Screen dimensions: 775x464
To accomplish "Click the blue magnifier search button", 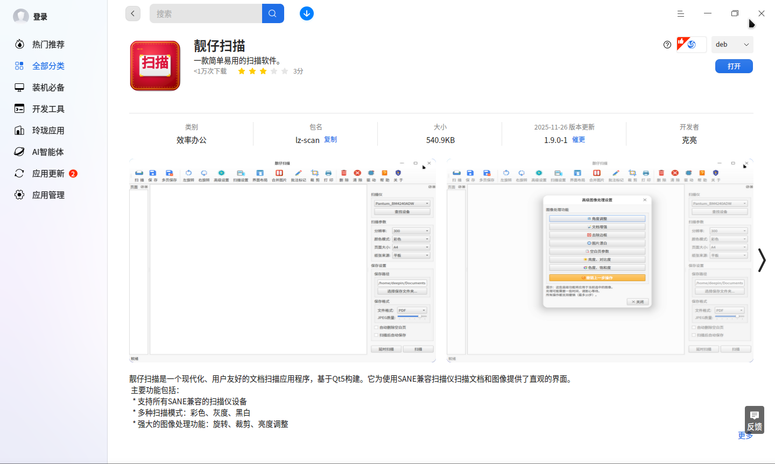I will coord(273,13).
